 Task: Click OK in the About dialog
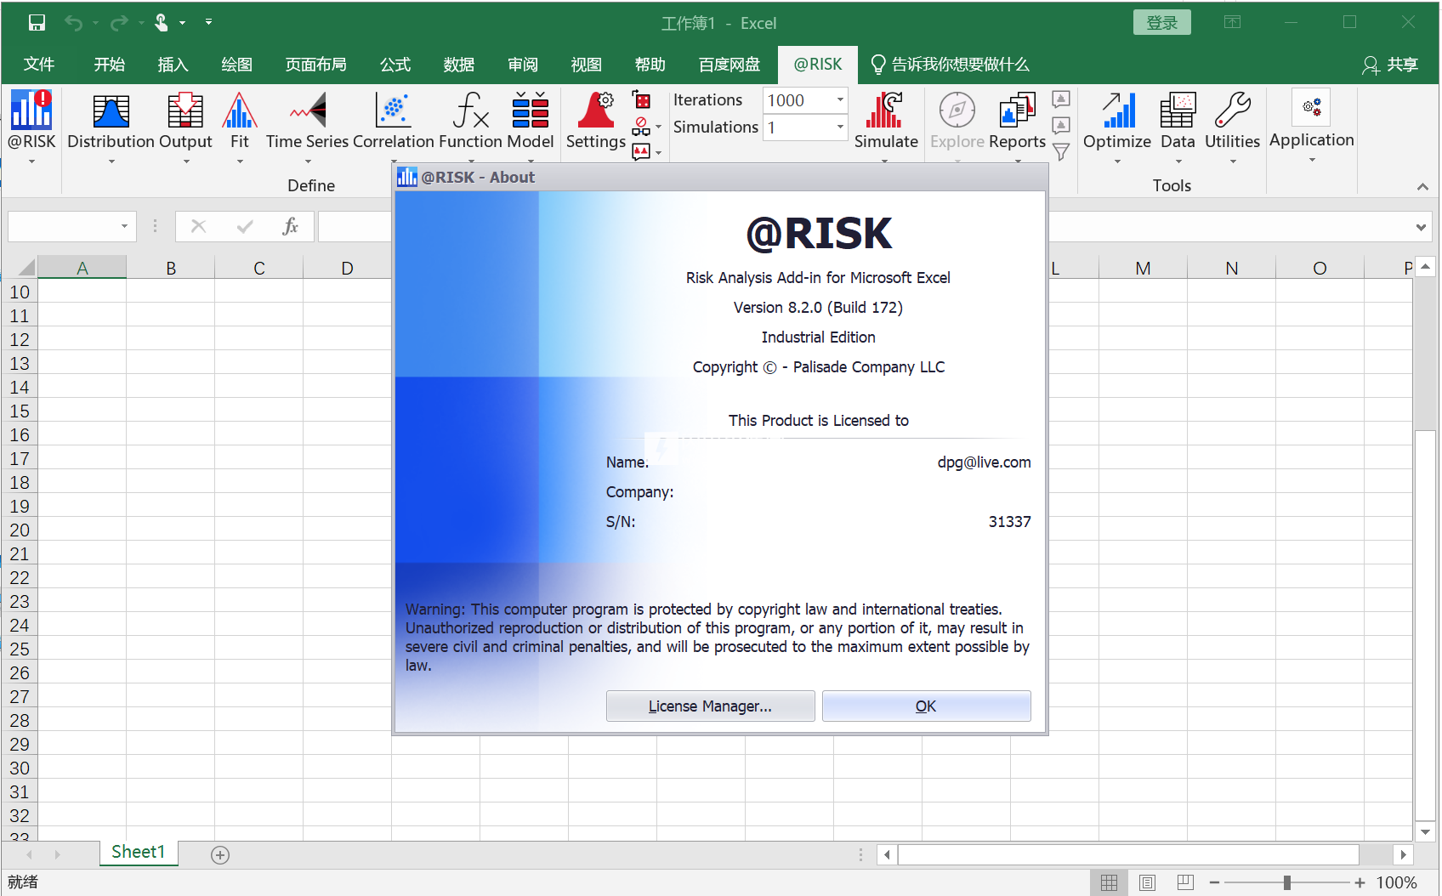(926, 706)
